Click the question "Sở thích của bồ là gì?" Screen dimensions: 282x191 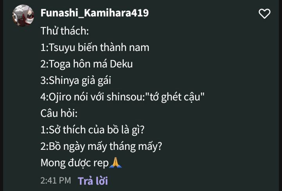point(97,130)
